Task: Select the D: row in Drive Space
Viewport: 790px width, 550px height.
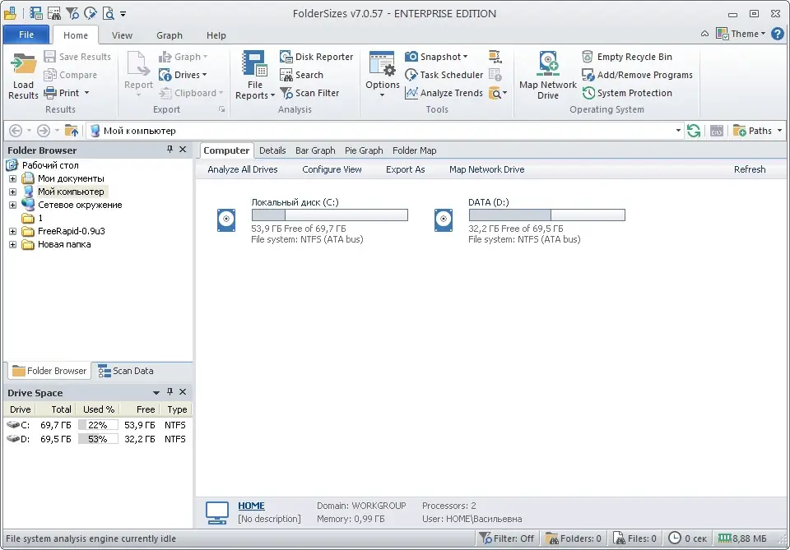Action: tap(97, 439)
